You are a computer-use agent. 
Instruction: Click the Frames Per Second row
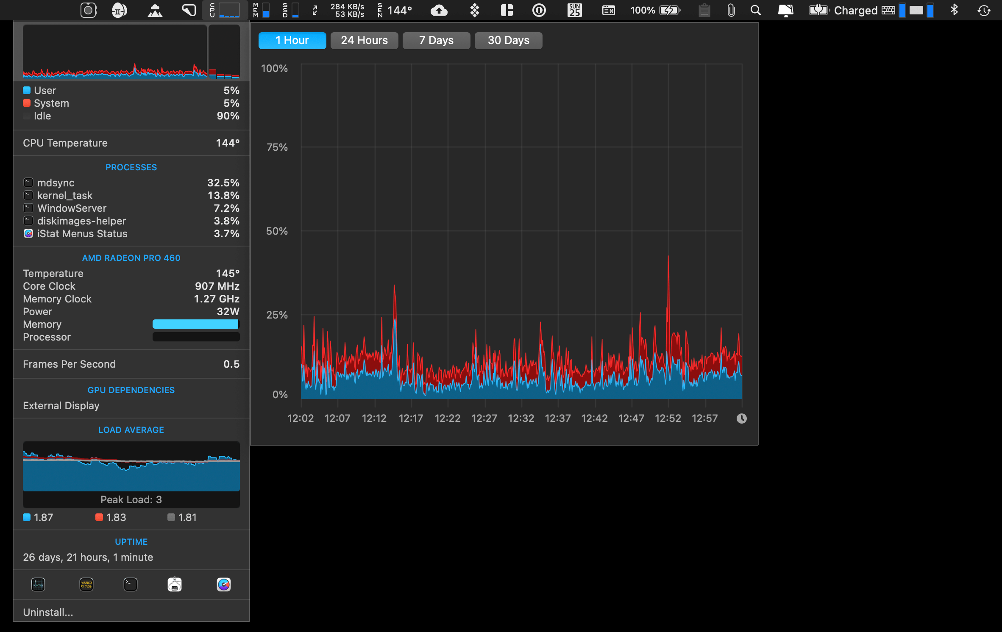[x=131, y=364]
